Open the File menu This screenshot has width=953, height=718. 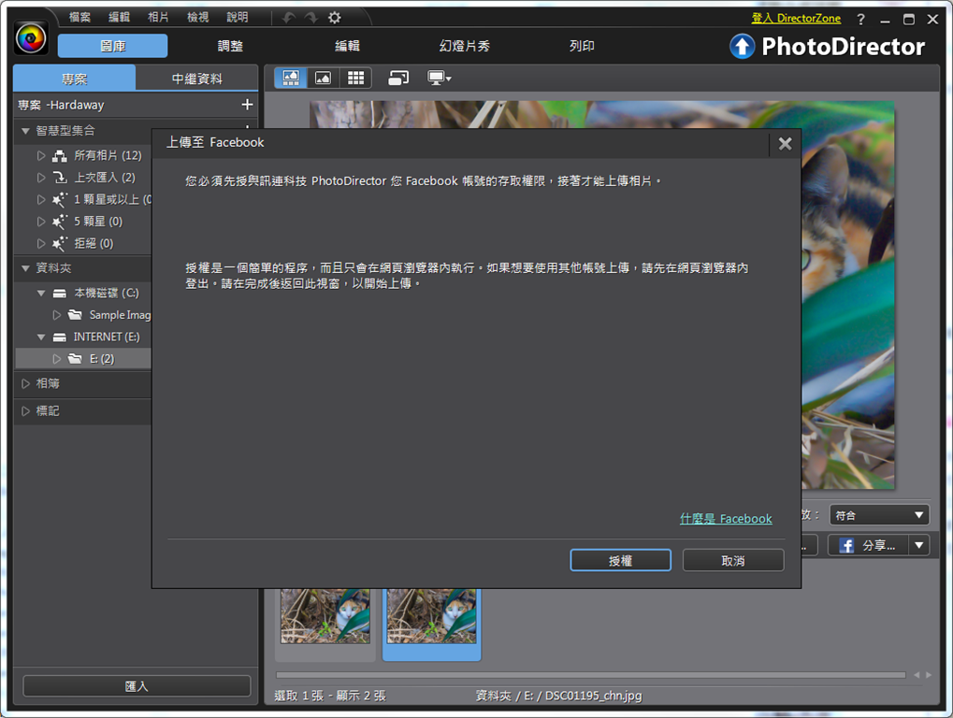[79, 17]
